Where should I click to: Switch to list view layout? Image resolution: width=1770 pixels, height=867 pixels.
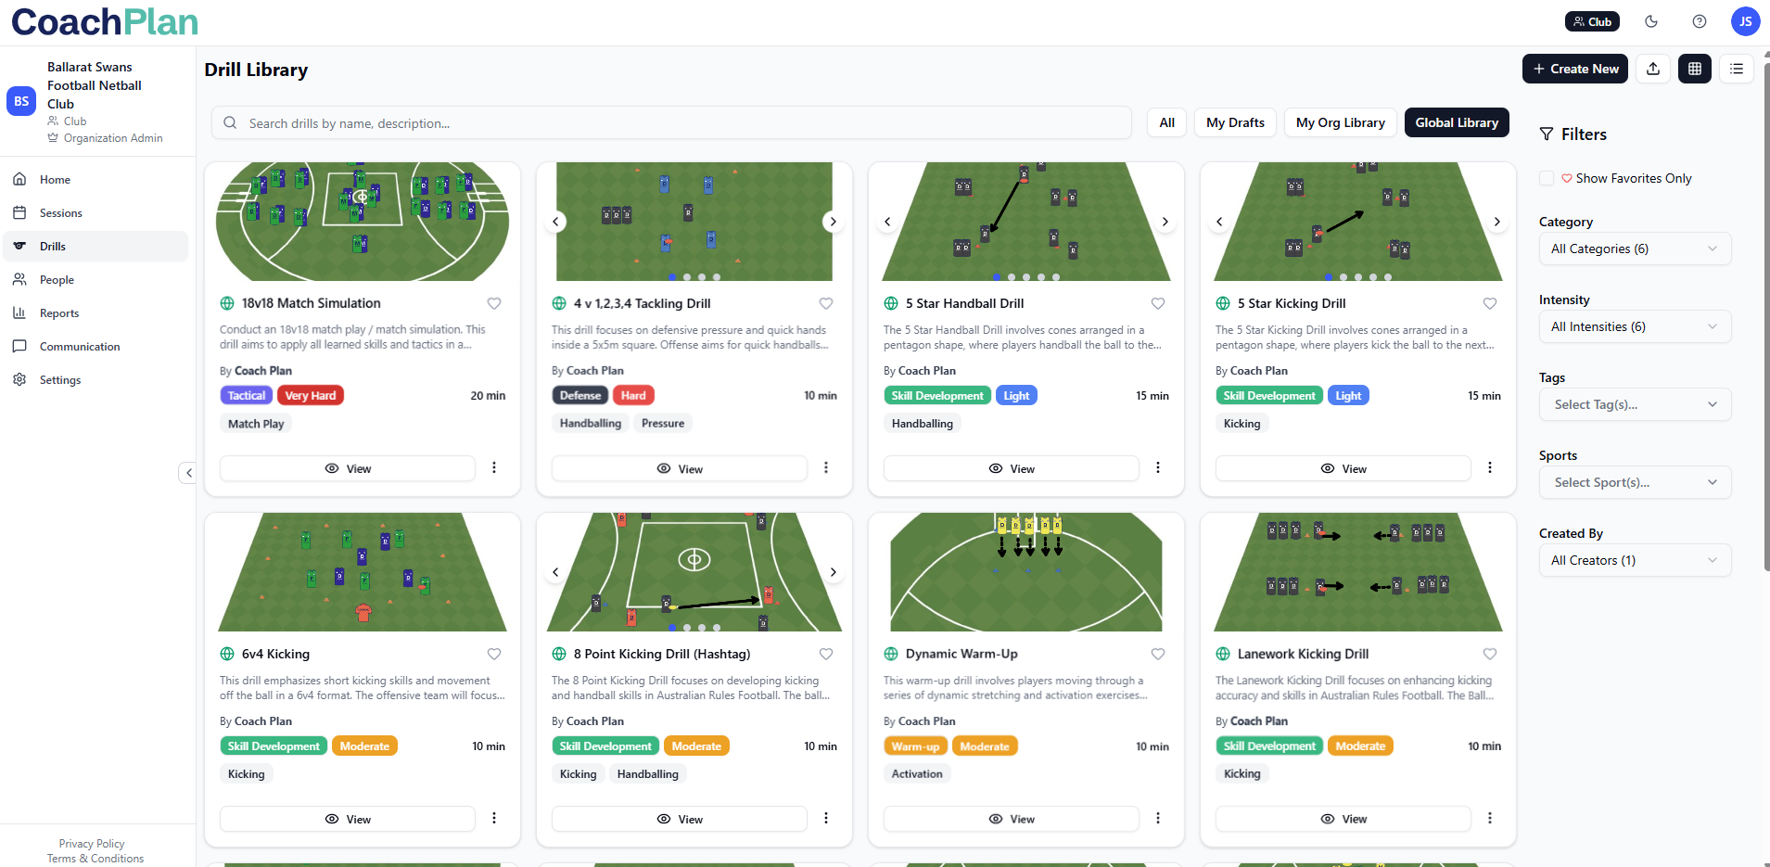pos(1737,69)
